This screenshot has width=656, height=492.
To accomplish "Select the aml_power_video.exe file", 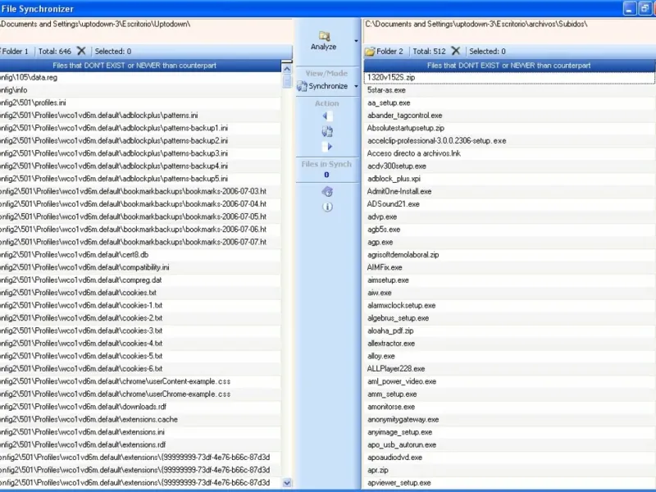I will point(509,381).
